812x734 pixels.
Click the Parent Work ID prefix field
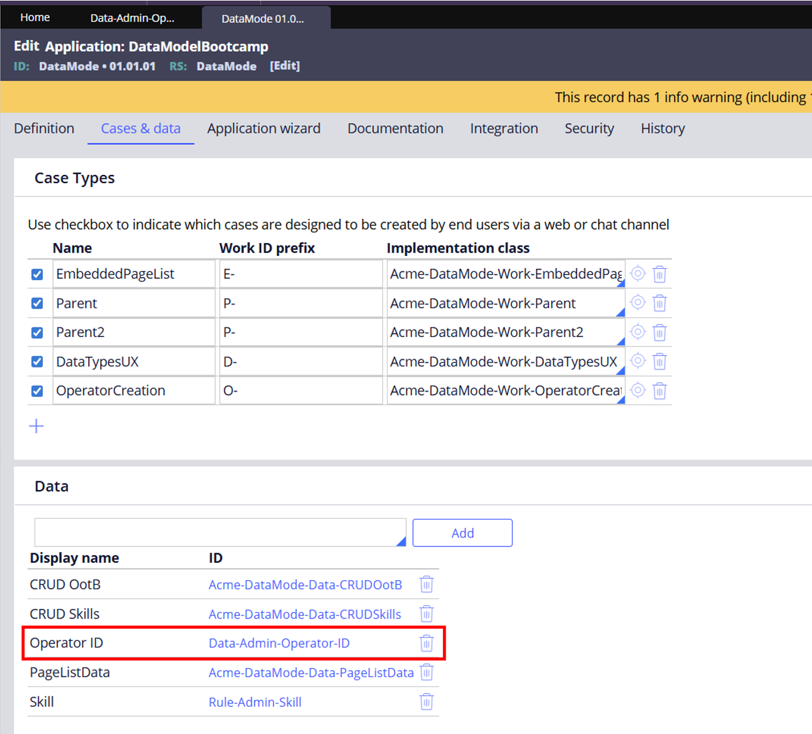coord(300,303)
